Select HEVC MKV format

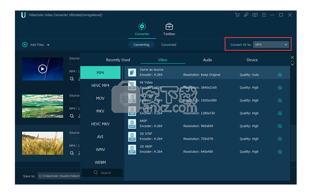click(100, 124)
